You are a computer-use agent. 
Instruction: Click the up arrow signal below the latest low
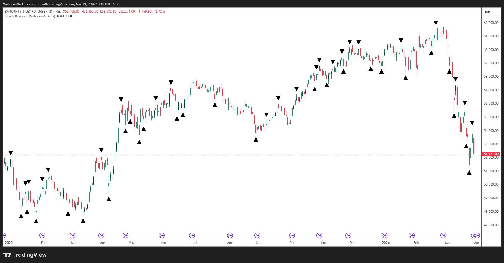469,172
